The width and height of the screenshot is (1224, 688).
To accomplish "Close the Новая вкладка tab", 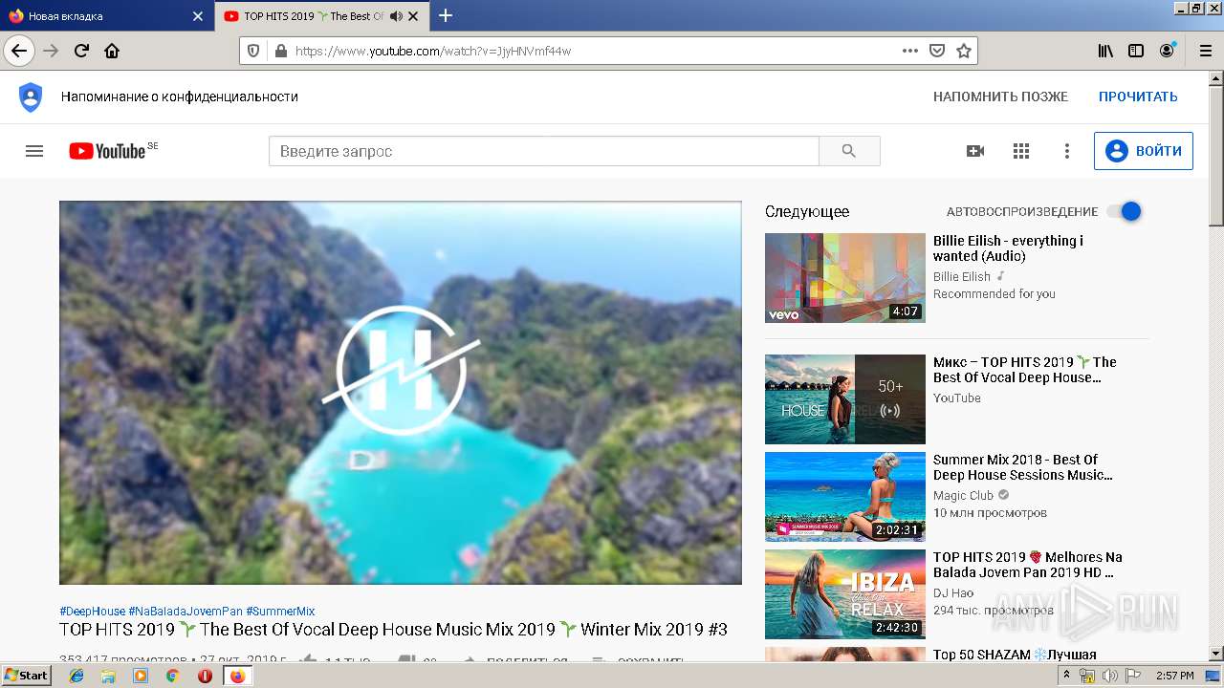I will pos(198,16).
